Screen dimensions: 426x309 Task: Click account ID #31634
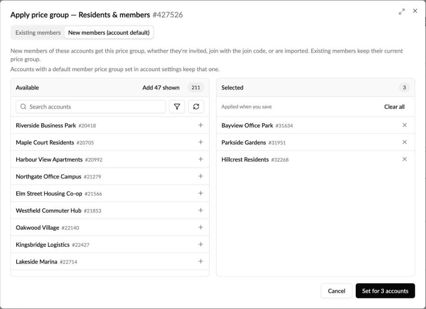284,125
